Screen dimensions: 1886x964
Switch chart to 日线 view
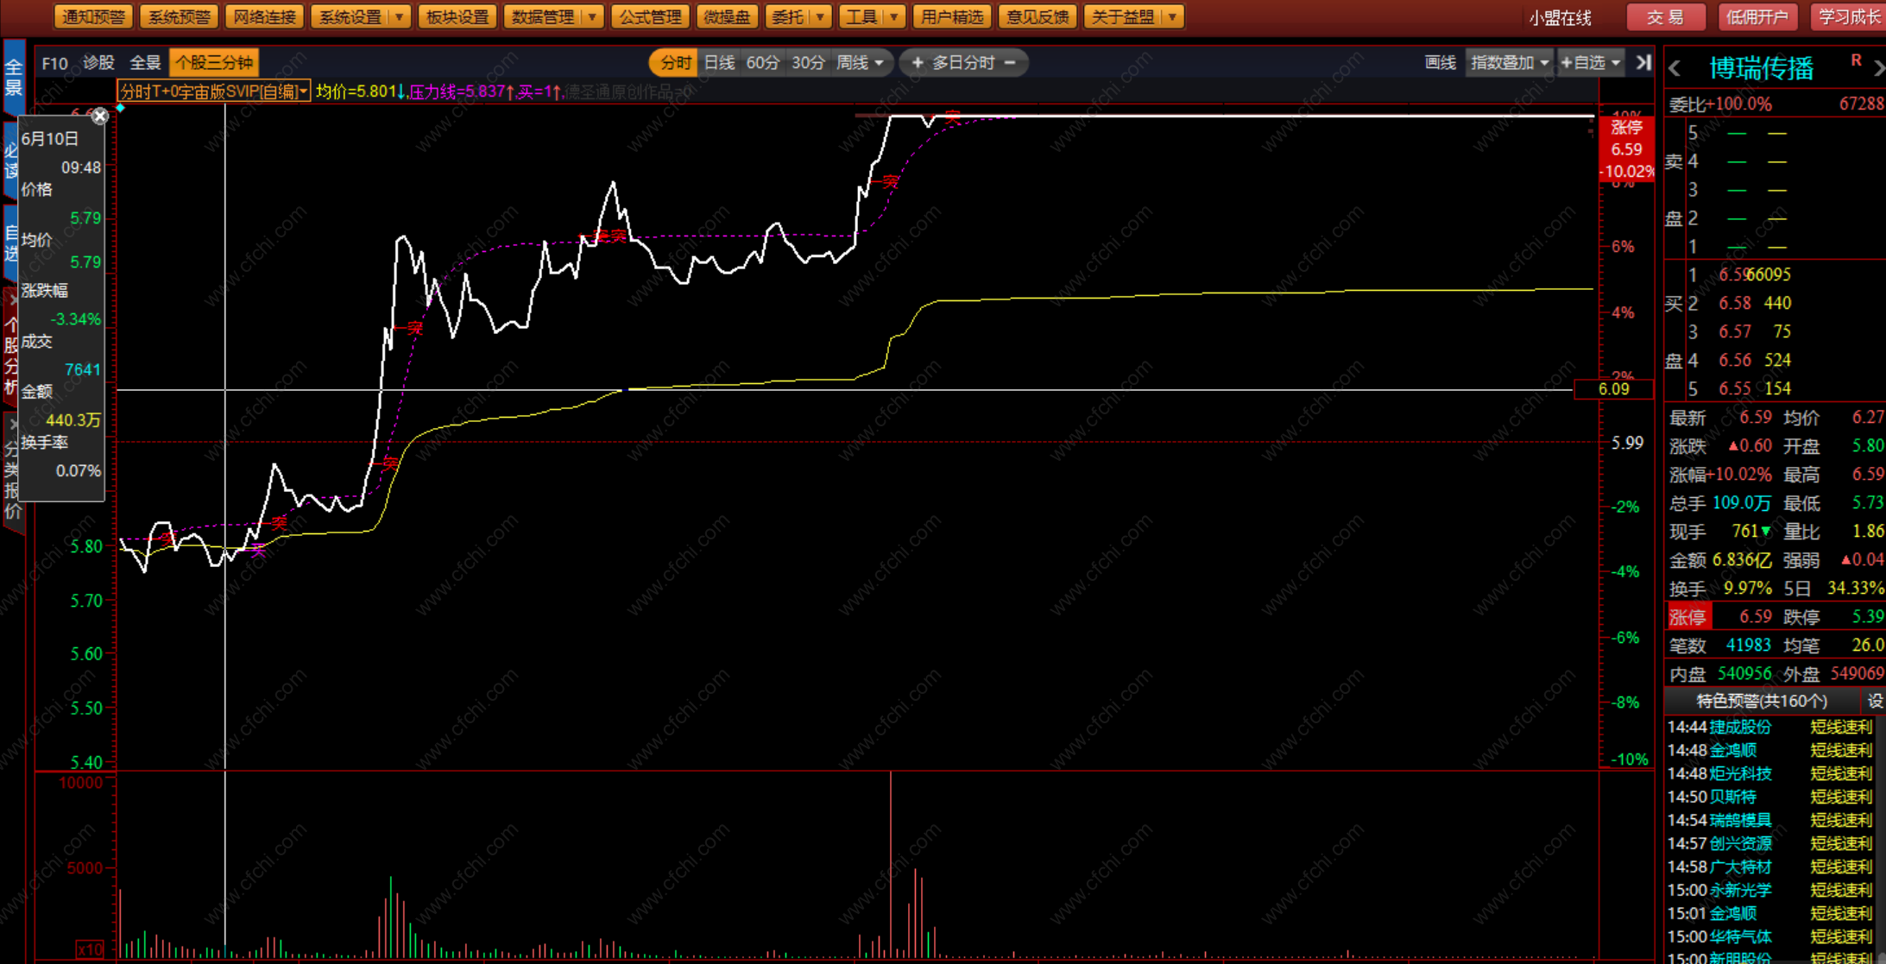719,63
